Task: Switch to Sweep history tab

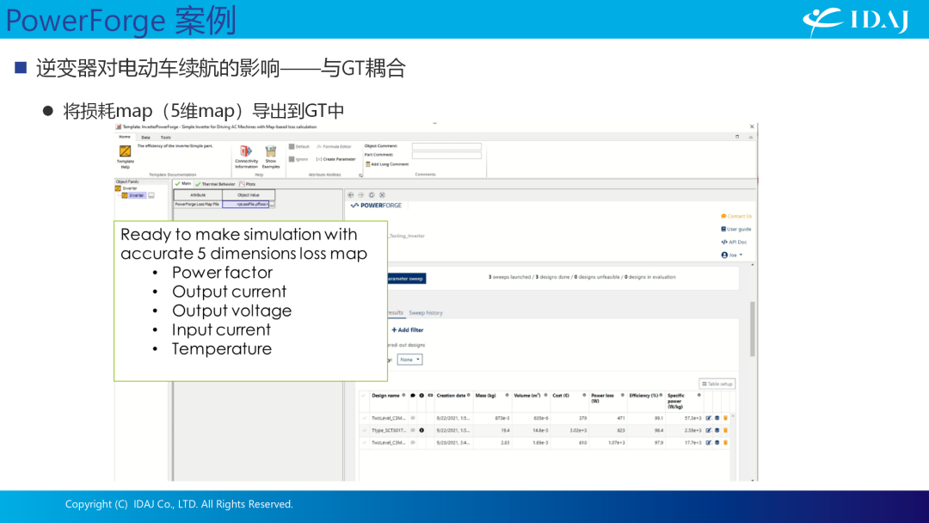Action: click(426, 313)
